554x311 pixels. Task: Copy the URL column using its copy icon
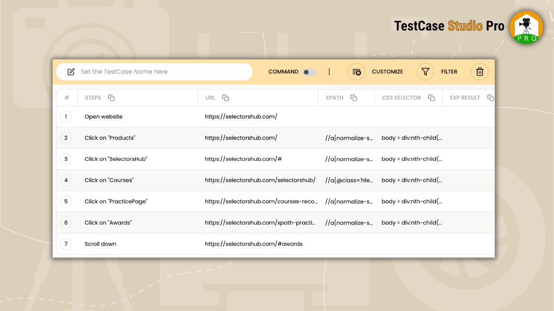[x=225, y=98]
